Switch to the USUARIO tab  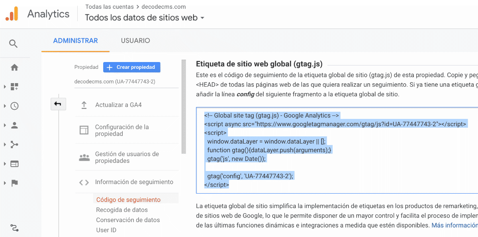(x=135, y=41)
